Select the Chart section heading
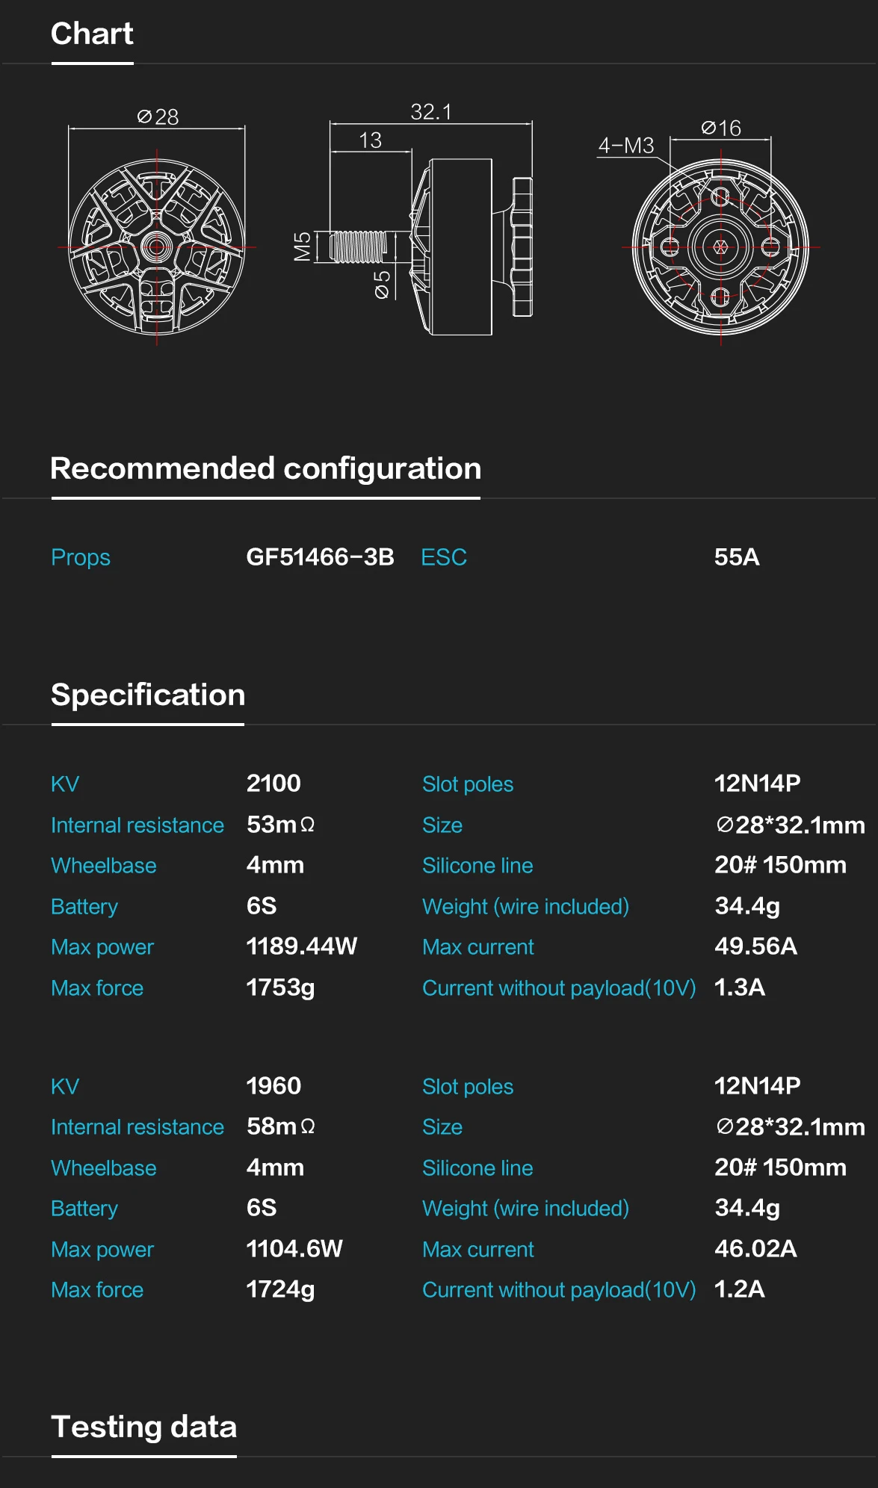This screenshot has width=878, height=1488. coord(92,34)
